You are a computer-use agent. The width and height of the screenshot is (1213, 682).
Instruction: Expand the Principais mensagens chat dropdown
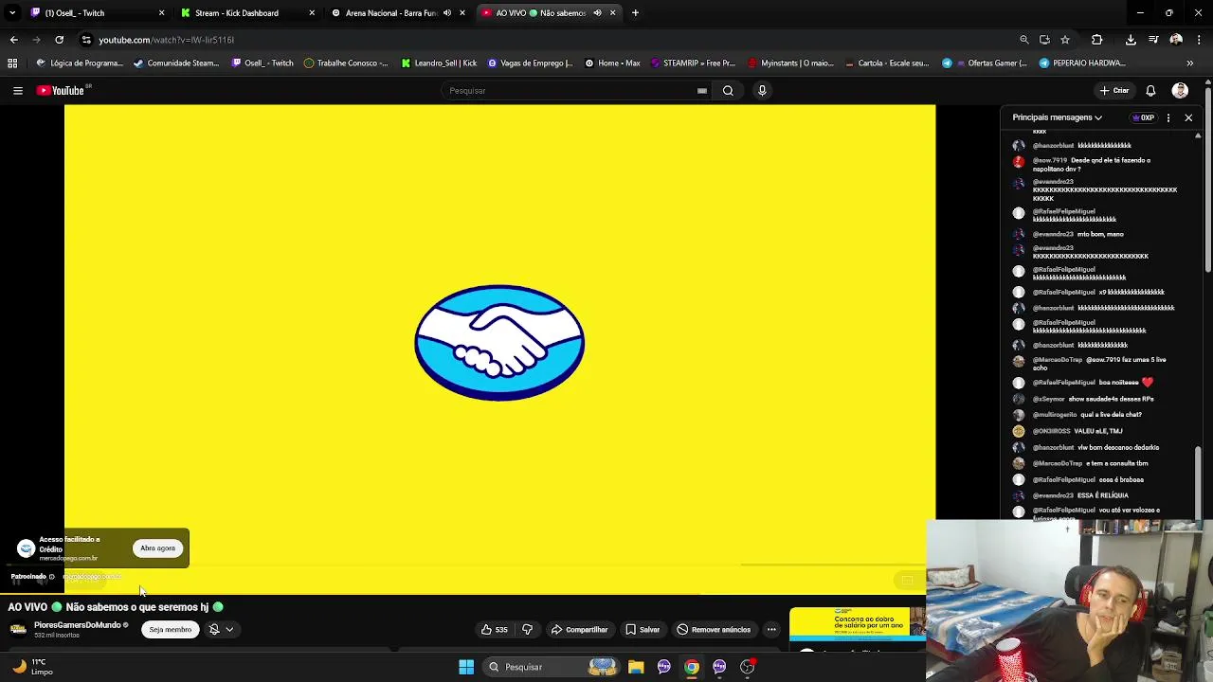click(1057, 117)
